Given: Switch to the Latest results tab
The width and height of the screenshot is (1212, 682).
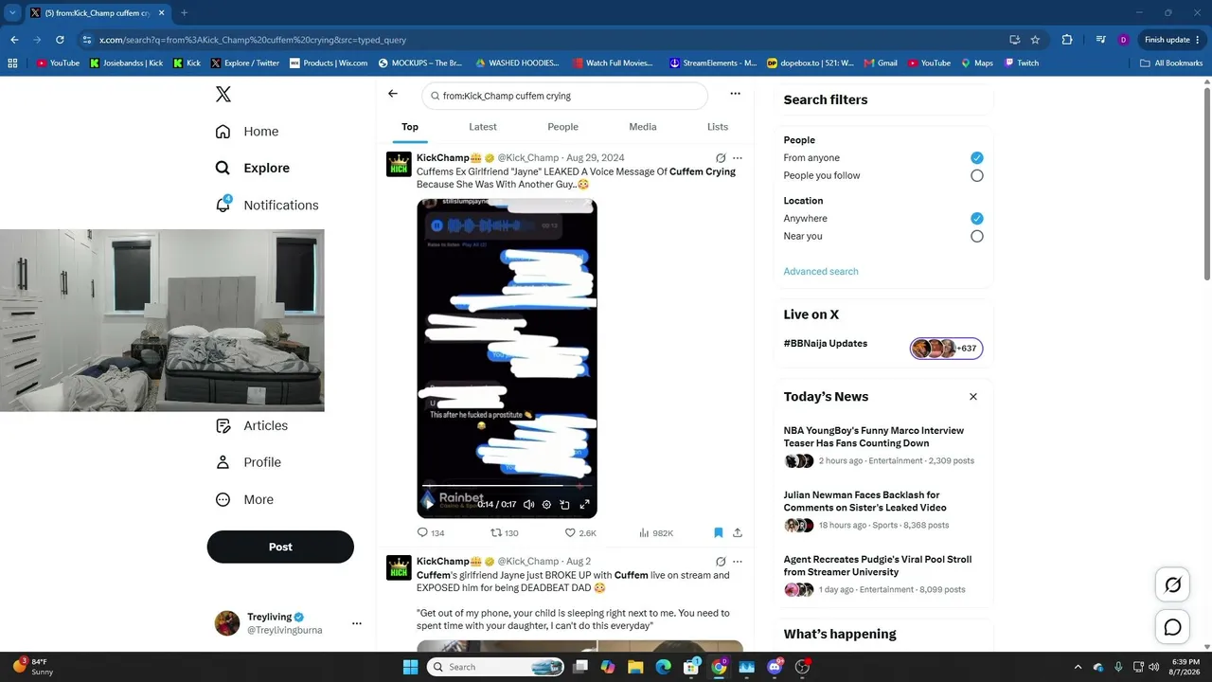Looking at the screenshot, I should (x=483, y=127).
